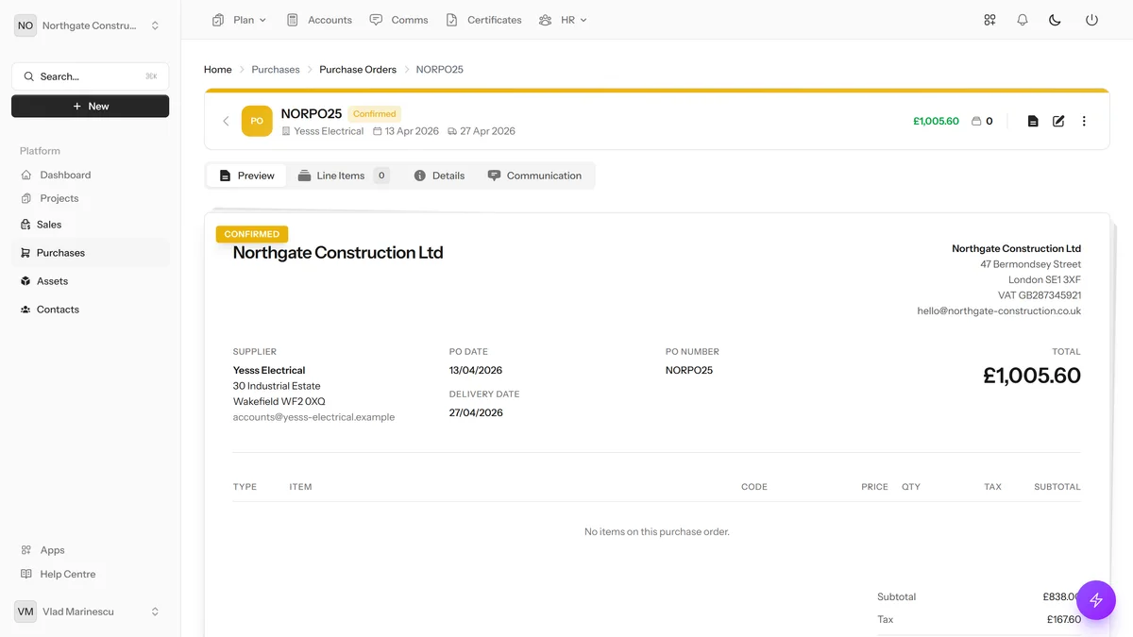1133x637 pixels.
Task: Switch to the Communication tab
Action: click(x=534, y=176)
